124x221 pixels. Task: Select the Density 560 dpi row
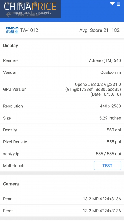[62, 130]
